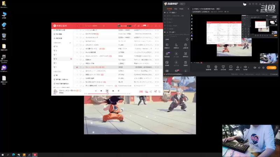Click the NetEase search input field
The height and width of the screenshot is (157, 280).
point(92,26)
